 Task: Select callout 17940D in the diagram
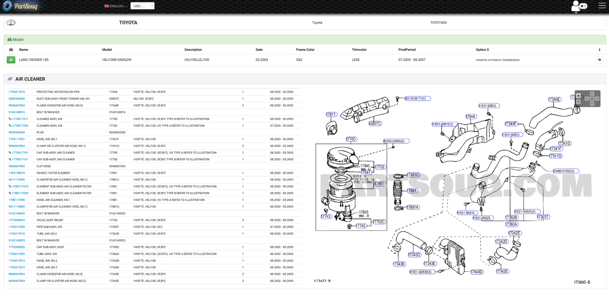pos(477,272)
